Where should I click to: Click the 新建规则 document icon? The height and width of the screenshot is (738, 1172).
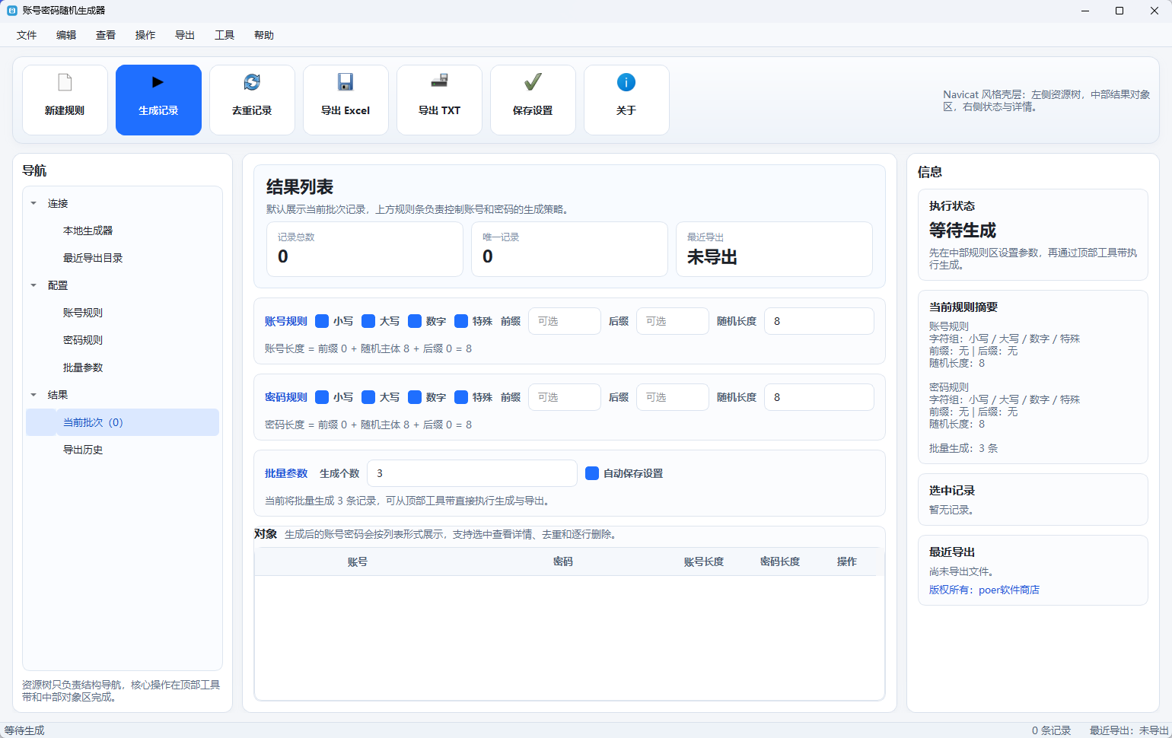[x=65, y=82]
